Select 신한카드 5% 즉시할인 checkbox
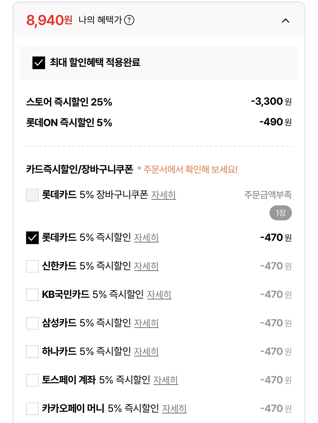Screen dimensions: 318x423 pyautogui.click(x=32, y=266)
